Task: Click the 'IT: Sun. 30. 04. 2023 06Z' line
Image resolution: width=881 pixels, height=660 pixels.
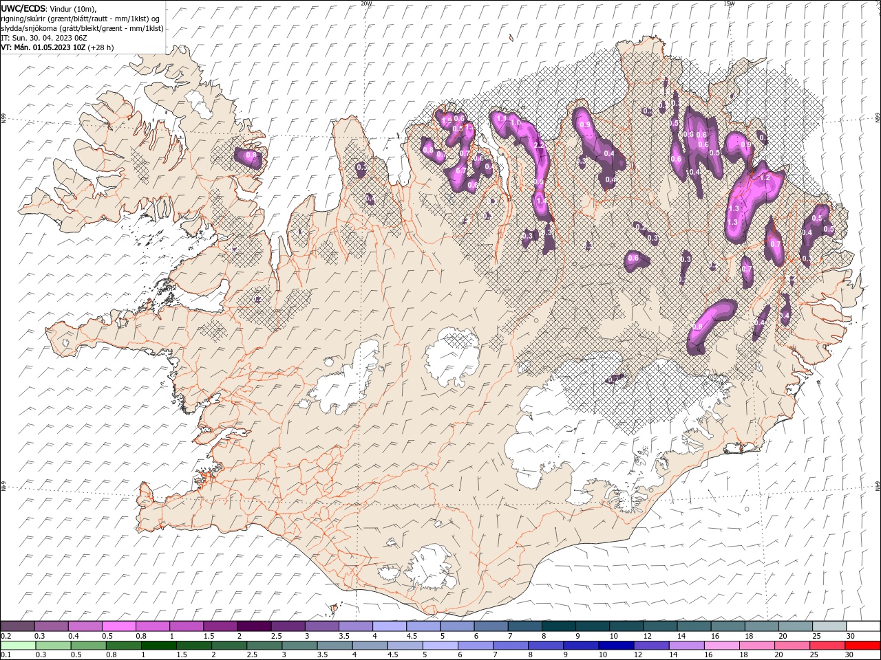Action: pos(44,38)
